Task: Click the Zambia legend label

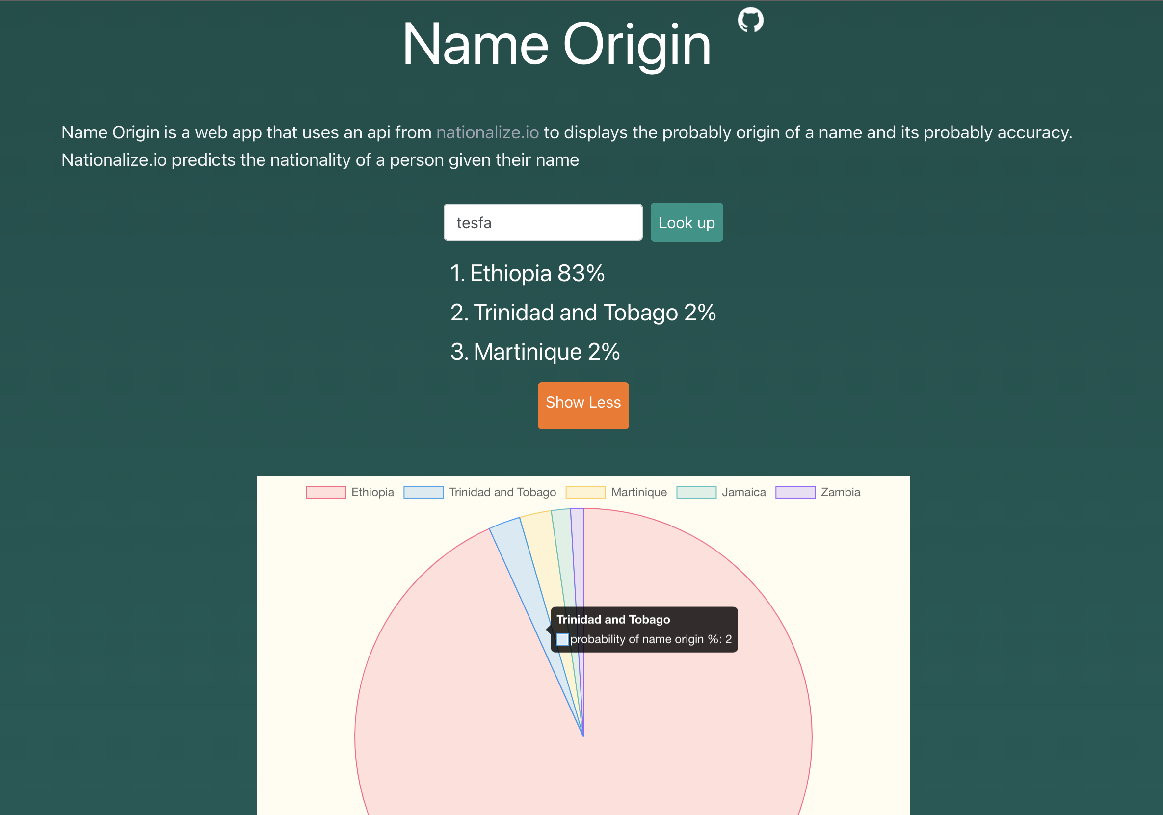Action: click(x=840, y=492)
